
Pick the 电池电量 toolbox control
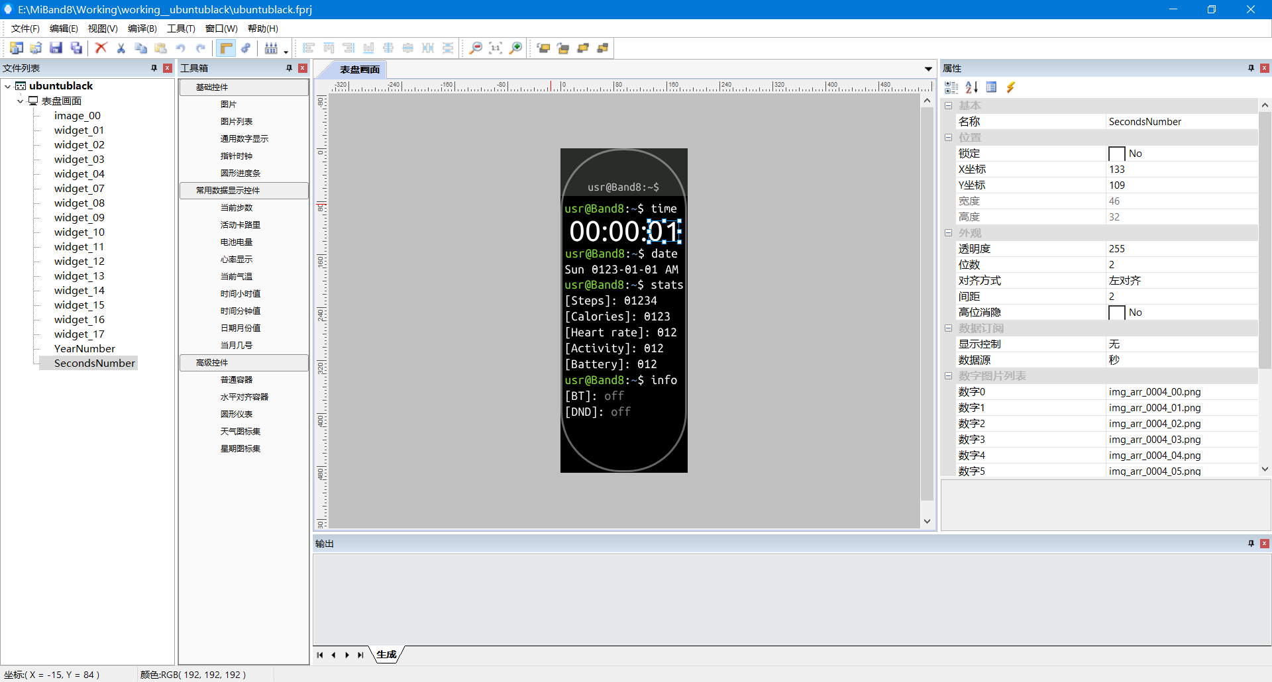pyautogui.click(x=237, y=242)
